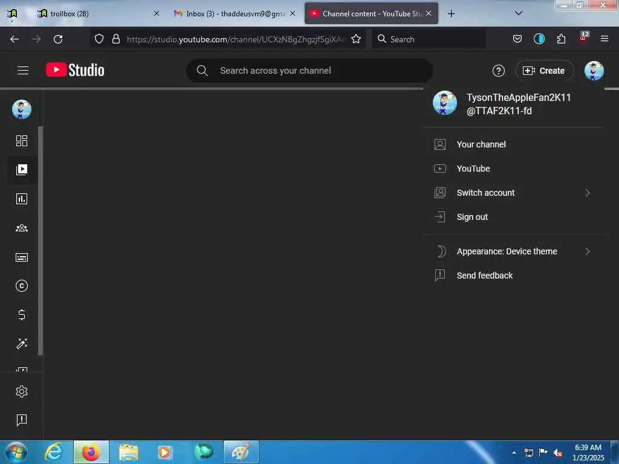Click the Search across your channel field
Screen dimensions: 619x464
pyautogui.click(x=309, y=71)
